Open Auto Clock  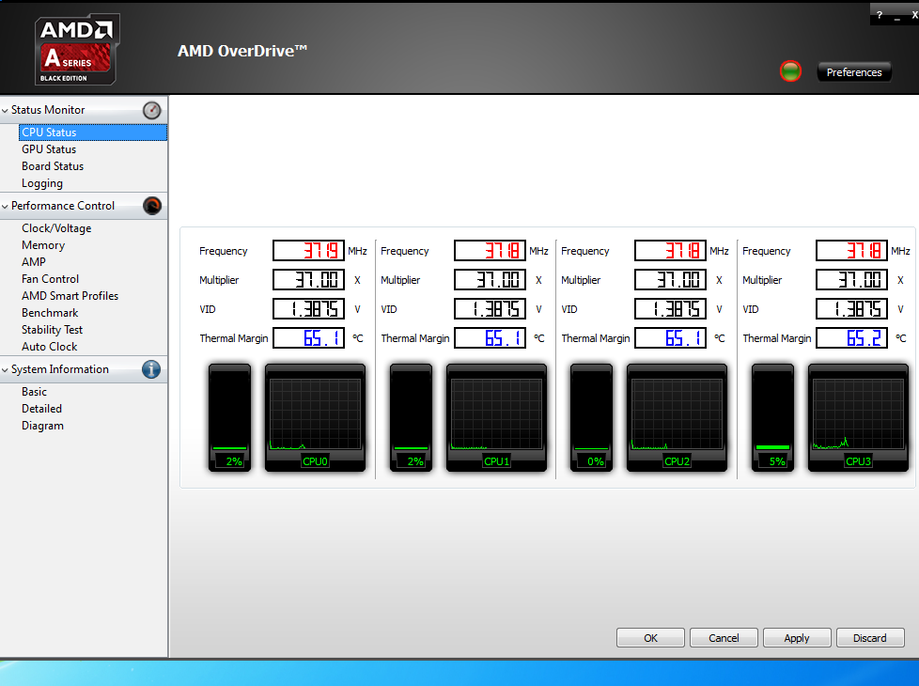[x=49, y=347]
